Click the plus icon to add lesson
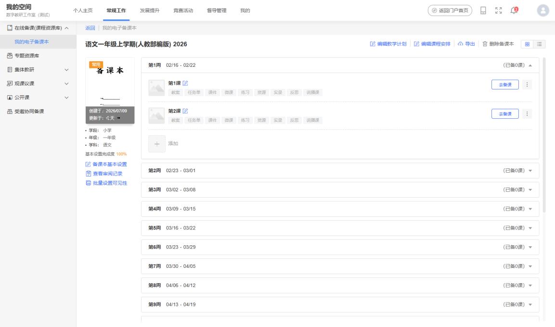555x327 pixels. point(157,144)
